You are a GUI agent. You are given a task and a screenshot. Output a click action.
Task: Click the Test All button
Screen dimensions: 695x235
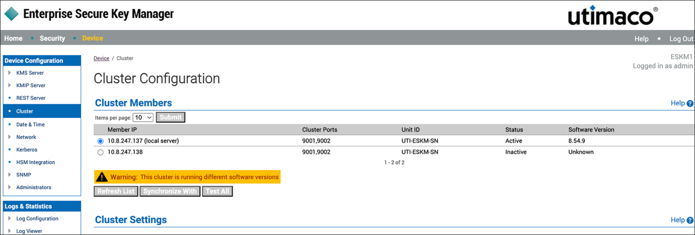click(x=218, y=191)
